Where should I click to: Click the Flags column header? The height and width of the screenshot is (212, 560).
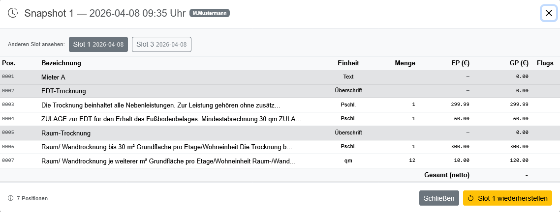(545, 63)
